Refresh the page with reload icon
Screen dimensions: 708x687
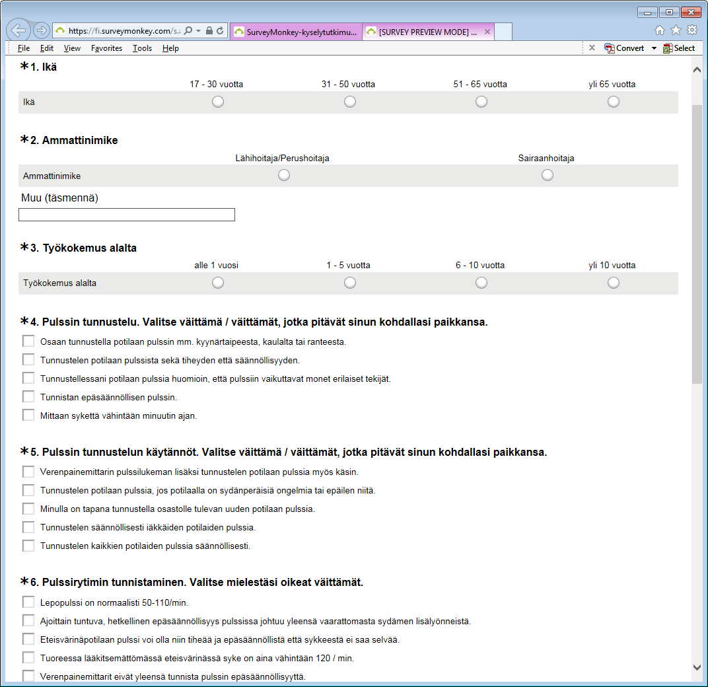(220, 30)
